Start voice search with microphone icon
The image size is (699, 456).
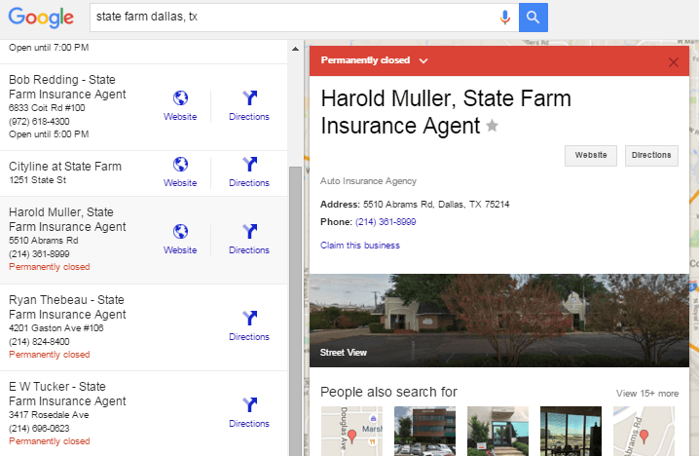pos(504,18)
